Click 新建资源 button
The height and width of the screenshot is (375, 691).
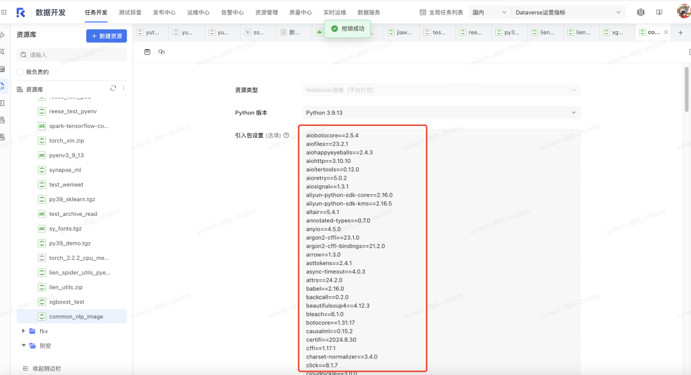(107, 36)
